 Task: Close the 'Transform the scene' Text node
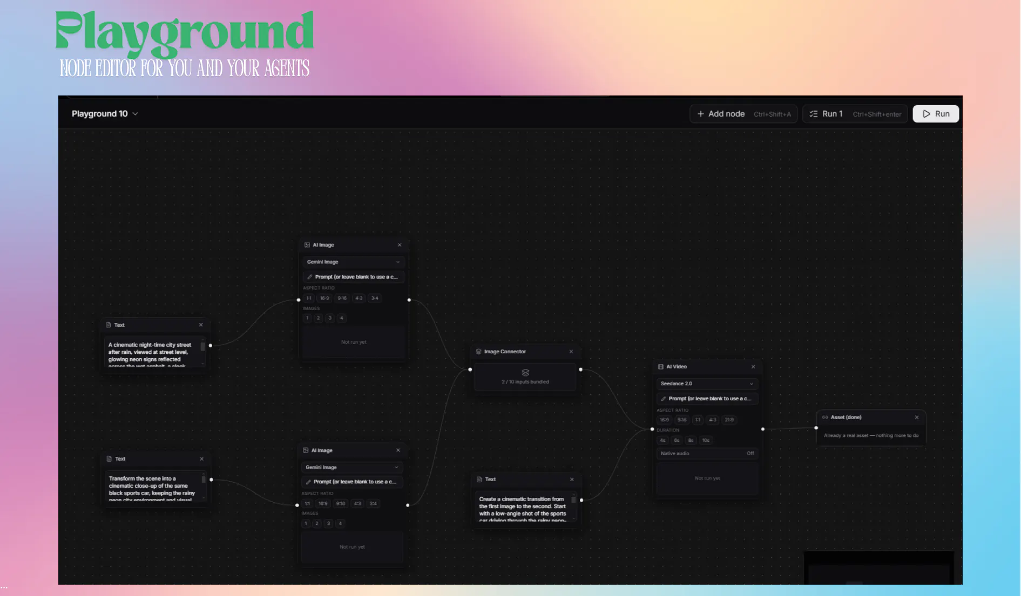[202, 459]
